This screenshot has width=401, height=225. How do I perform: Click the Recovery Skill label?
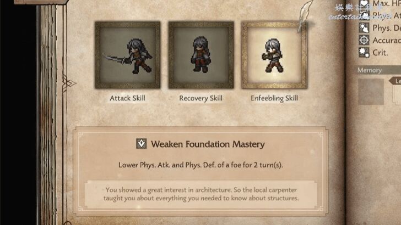pos(201,98)
